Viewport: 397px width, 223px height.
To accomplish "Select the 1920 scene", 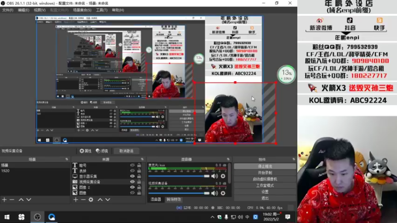I will [x=35, y=170].
